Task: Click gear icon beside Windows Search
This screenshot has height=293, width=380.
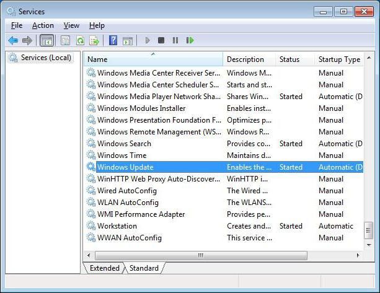Action: [91, 143]
